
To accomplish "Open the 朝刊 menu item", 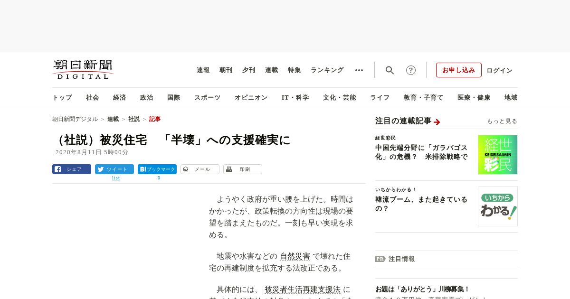I will point(226,70).
